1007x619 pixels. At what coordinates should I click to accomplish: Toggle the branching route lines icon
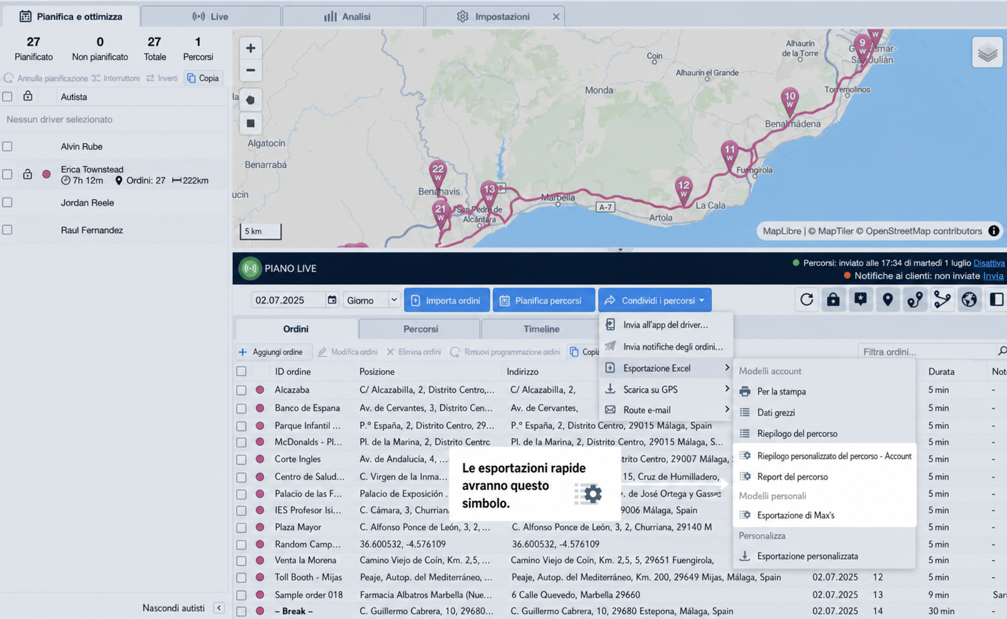point(942,300)
